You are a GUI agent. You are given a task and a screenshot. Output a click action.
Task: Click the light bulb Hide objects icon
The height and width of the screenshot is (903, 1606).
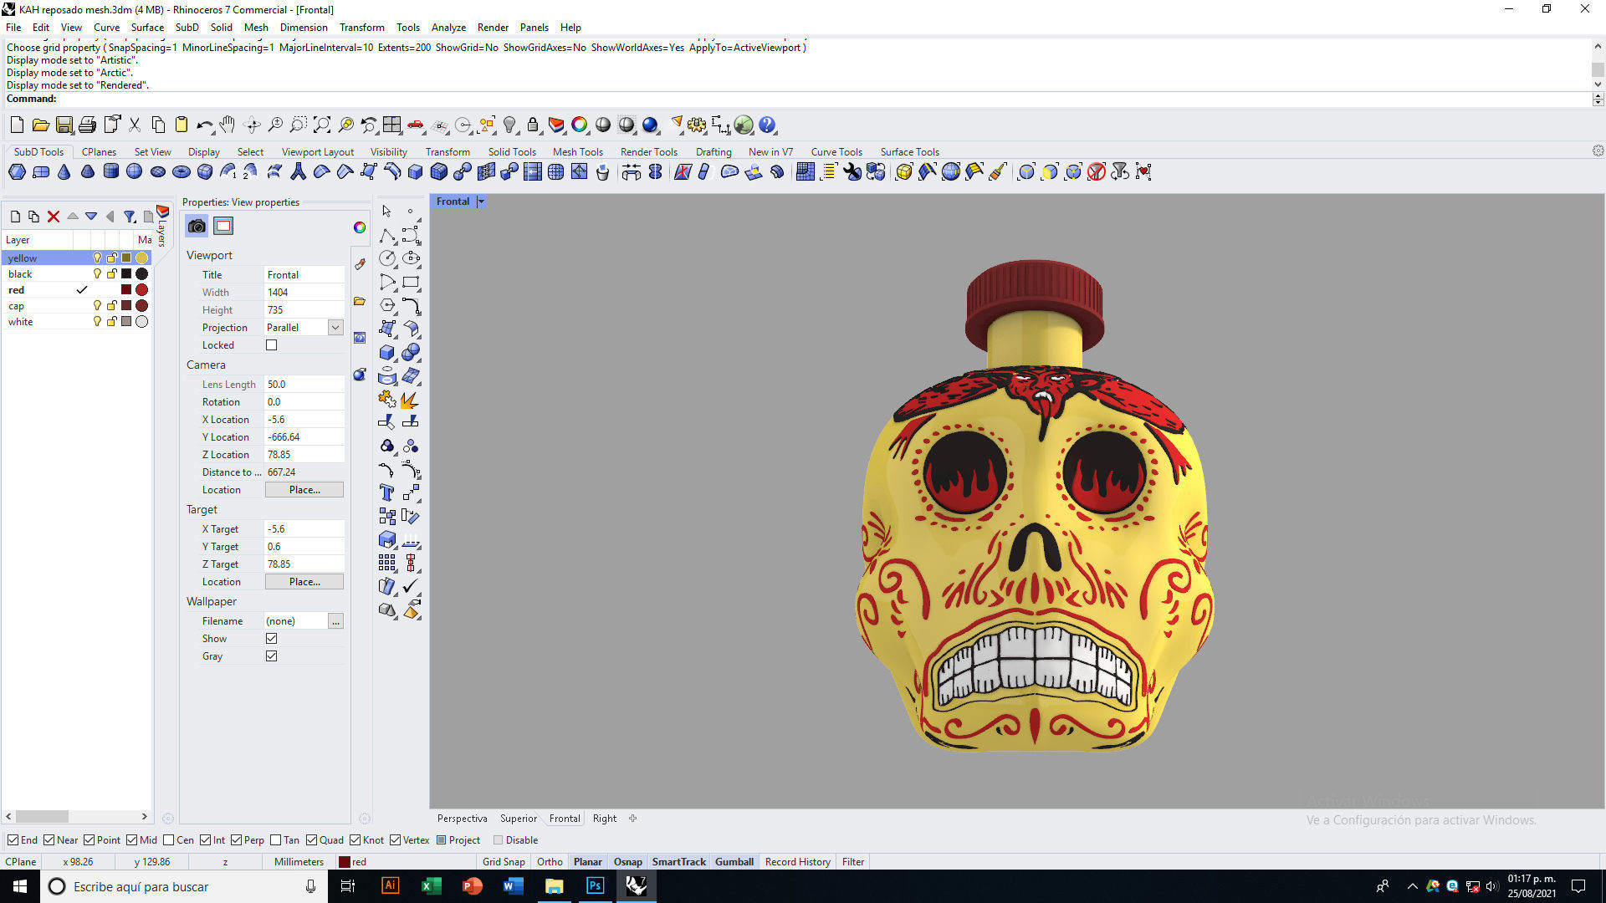coord(509,125)
